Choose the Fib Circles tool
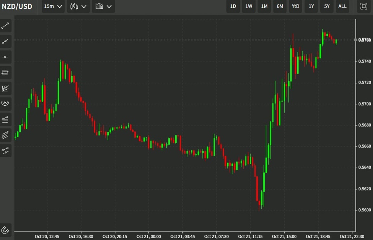Image resolution: width=373 pixels, height=240 pixels. tap(5, 103)
